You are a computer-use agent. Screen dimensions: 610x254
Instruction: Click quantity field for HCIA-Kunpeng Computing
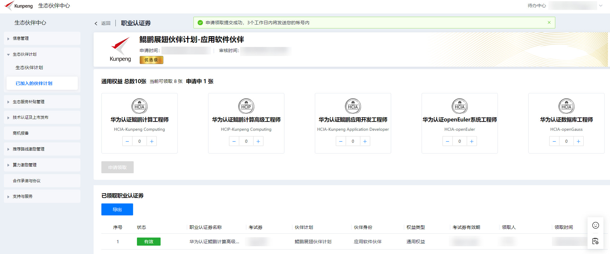[139, 141]
